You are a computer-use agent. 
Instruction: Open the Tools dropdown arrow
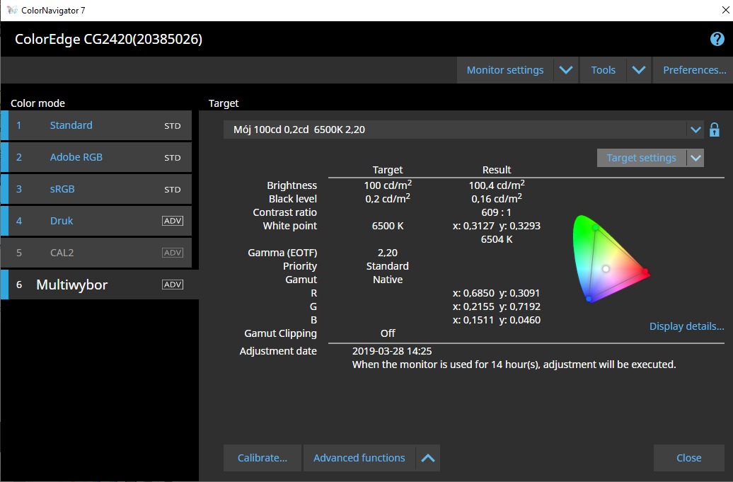tap(639, 70)
